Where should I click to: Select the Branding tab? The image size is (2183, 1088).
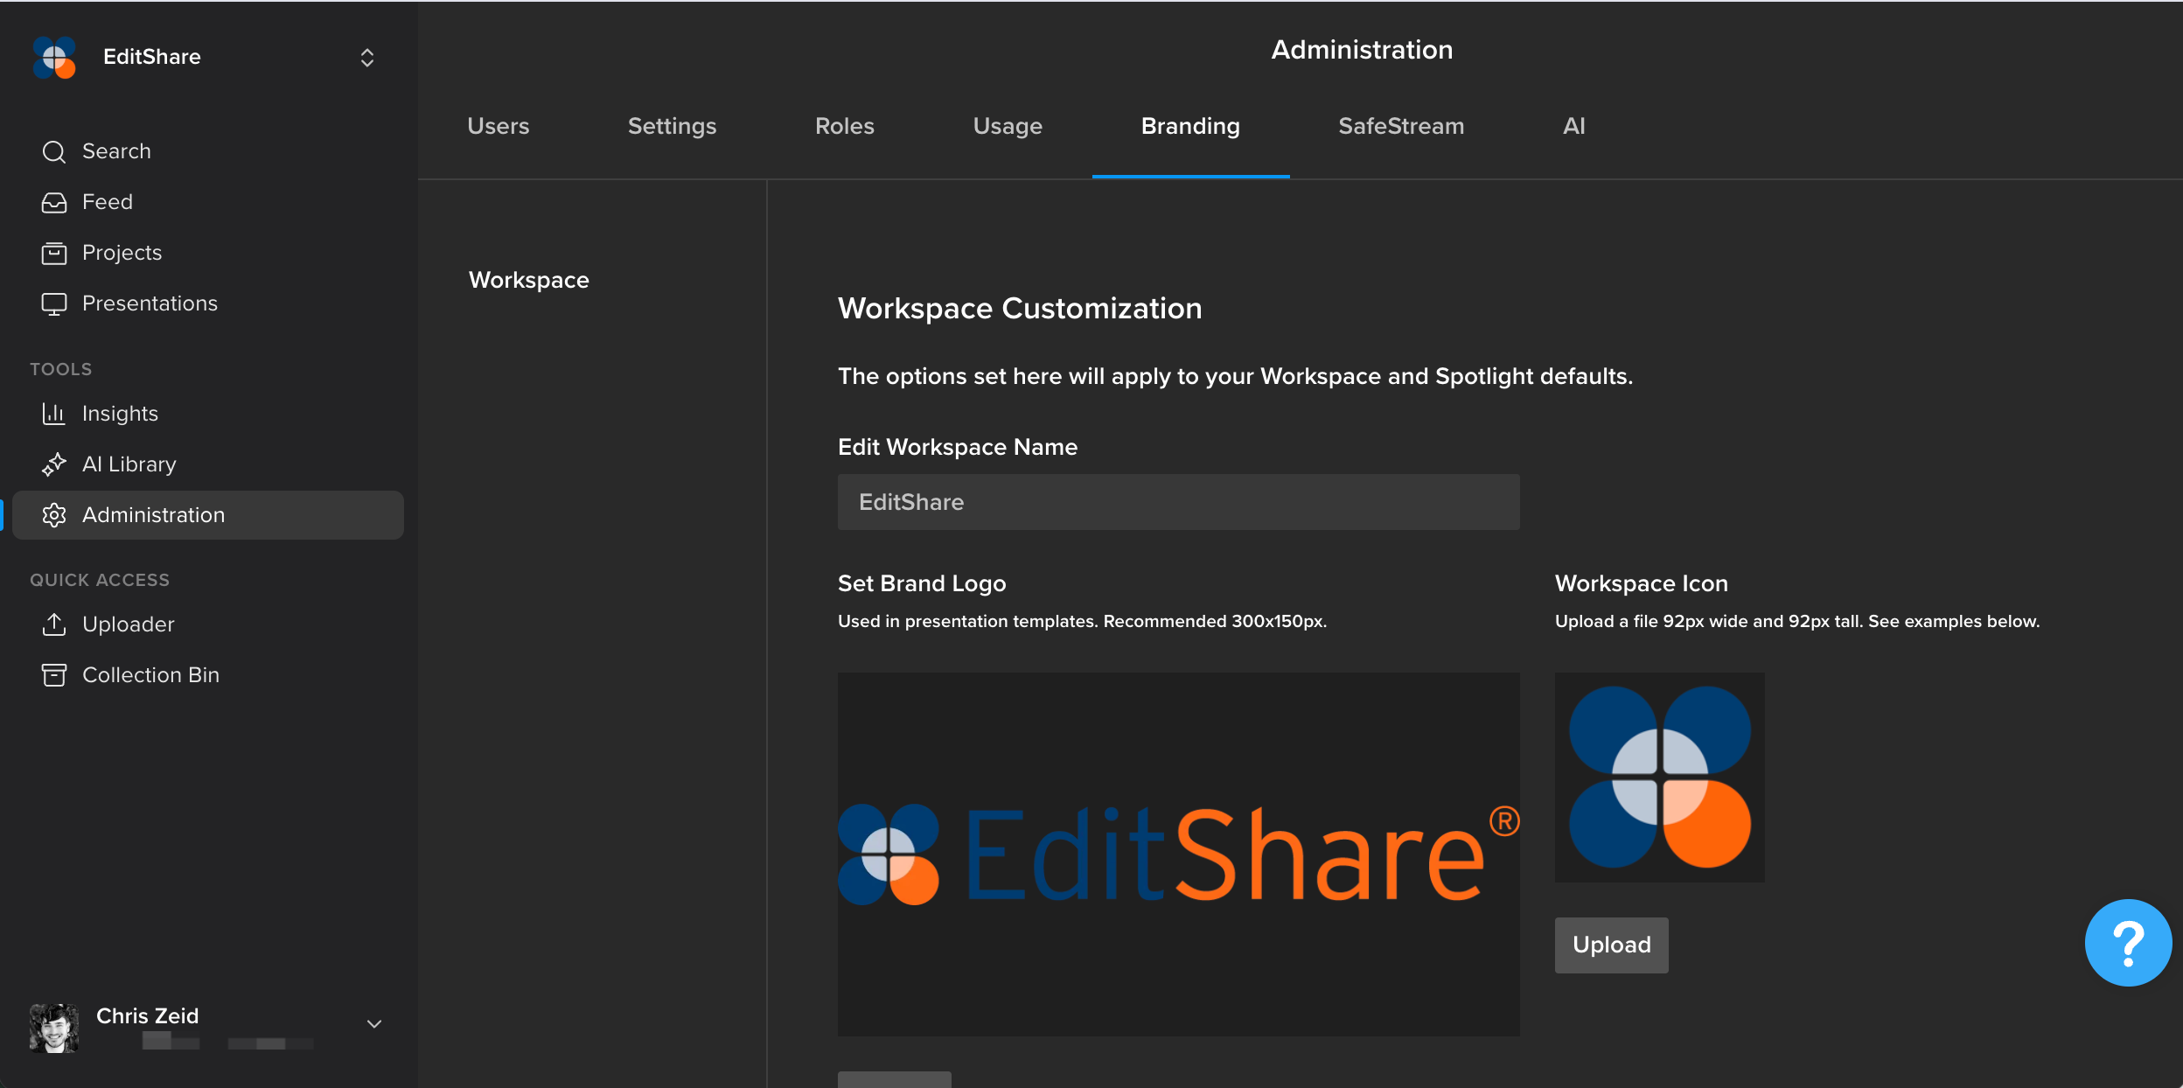tap(1190, 126)
